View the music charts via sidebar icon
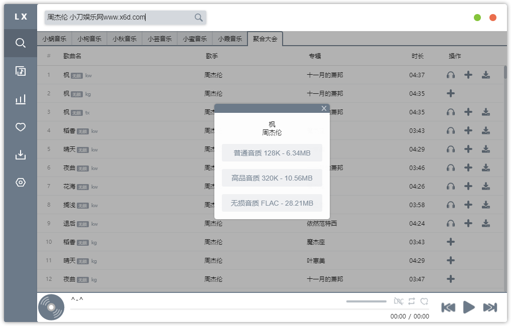 [20, 99]
